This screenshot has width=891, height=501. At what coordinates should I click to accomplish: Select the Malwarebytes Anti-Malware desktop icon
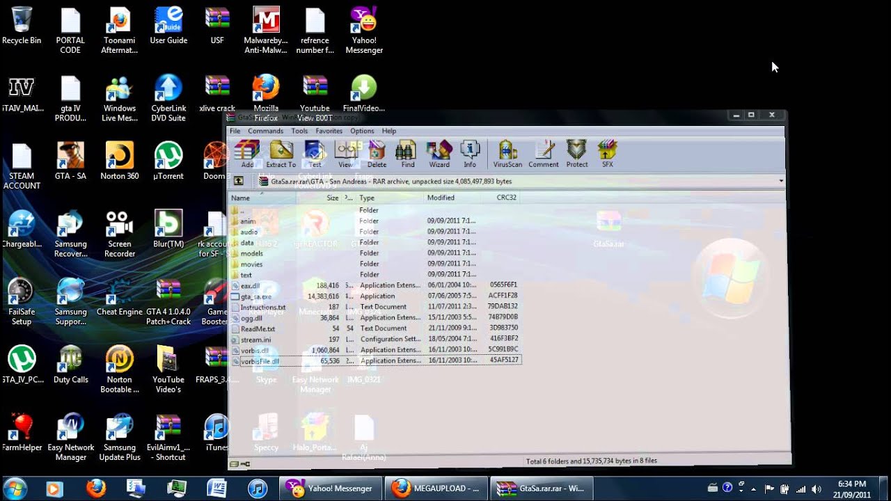pyautogui.click(x=266, y=31)
